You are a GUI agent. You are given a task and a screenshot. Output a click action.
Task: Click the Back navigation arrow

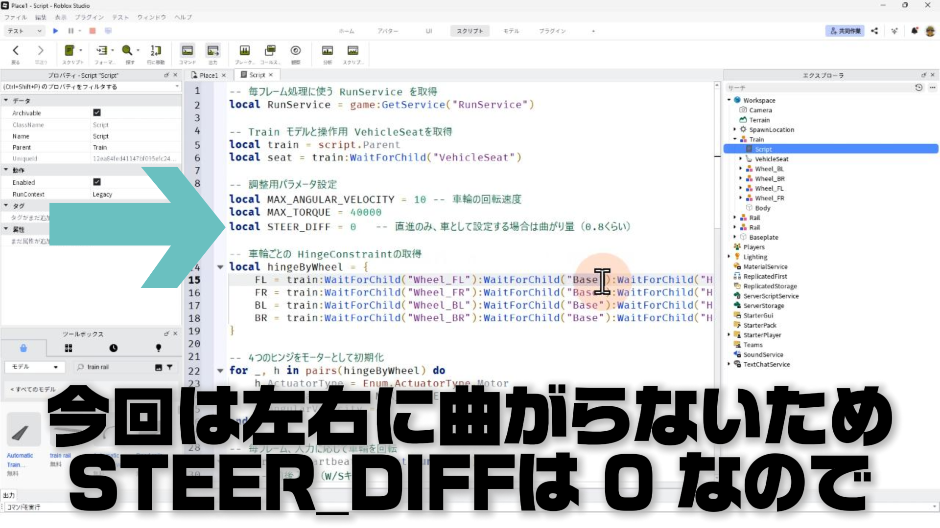[16, 51]
